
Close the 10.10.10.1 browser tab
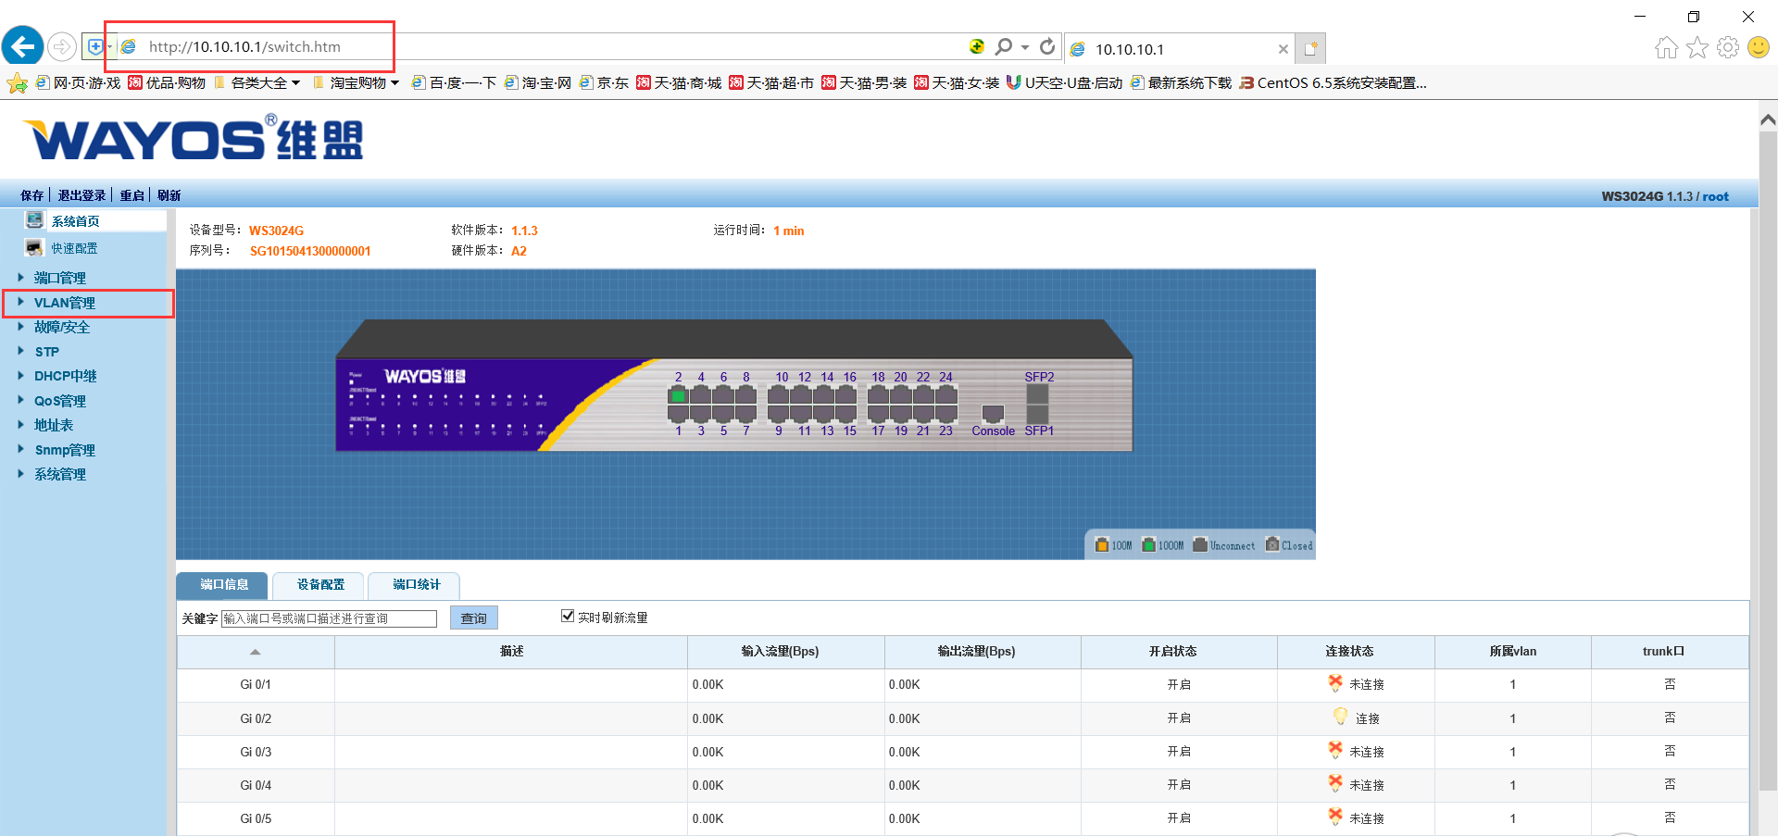click(x=1283, y=49)
